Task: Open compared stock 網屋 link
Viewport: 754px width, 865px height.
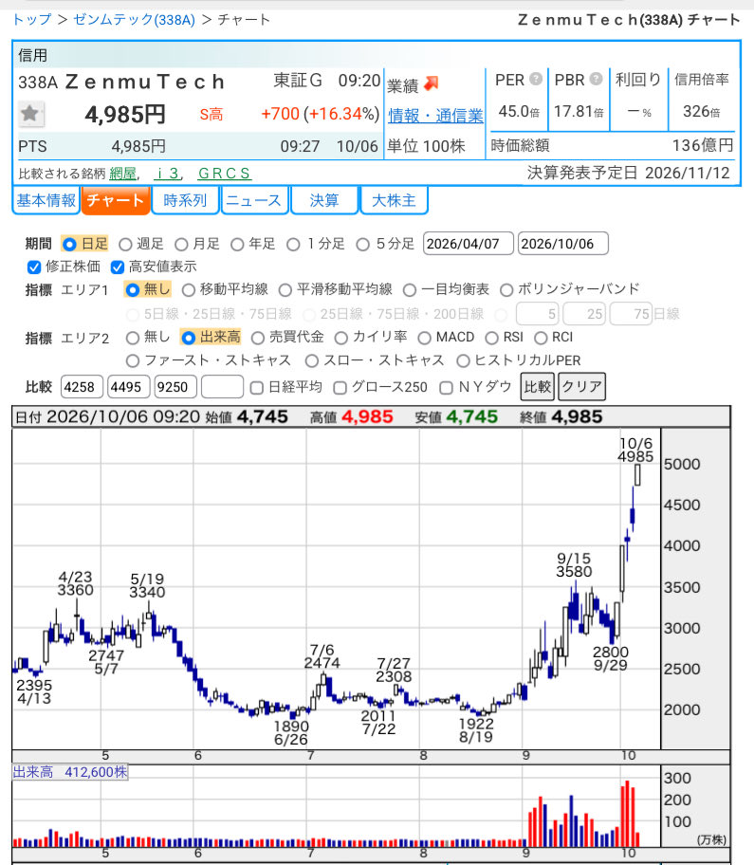Action: tap(122, 174)
